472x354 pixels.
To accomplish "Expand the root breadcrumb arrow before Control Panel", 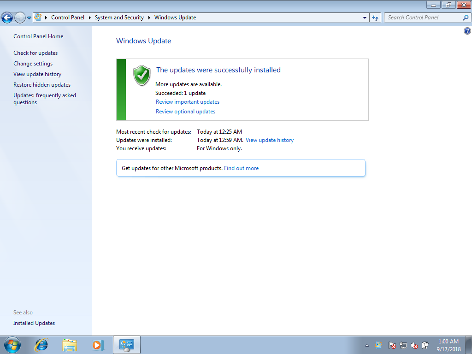I will coord(46,18).
